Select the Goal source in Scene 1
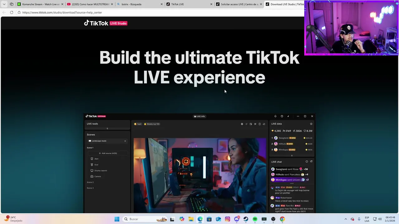Viewport: 399px width, 224px height. tap(94, 165)
